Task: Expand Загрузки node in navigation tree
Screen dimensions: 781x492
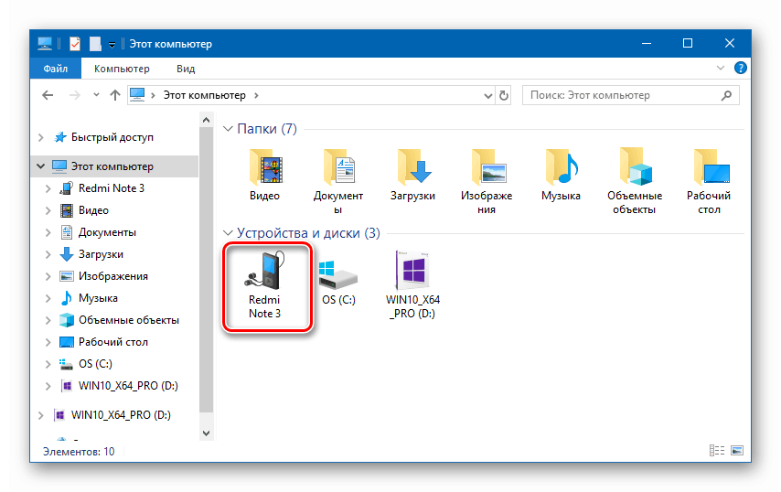Action: tap(48, 254)
